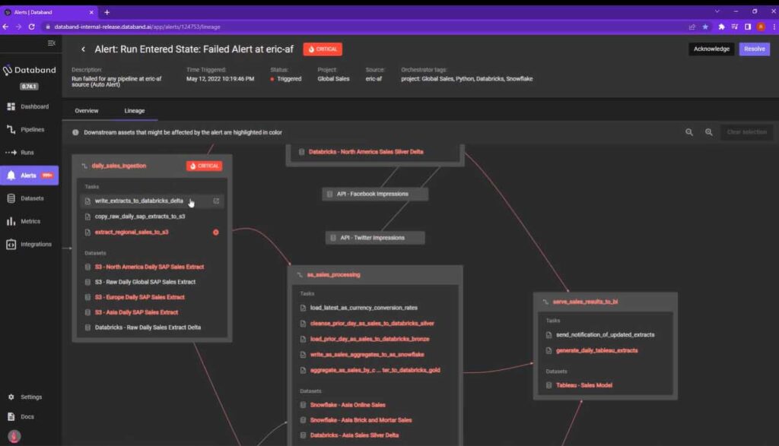Click the Resolve button
Viewport: 779px width, 446px height.
[x=754, y=49]
